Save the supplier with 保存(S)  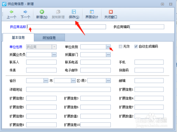click(74, 15)
